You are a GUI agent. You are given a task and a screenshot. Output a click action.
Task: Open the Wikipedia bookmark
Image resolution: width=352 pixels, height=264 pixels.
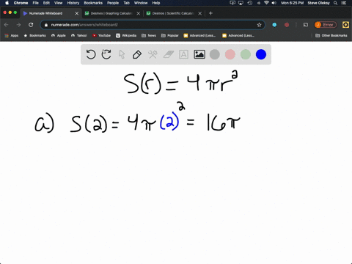(126, 35)
